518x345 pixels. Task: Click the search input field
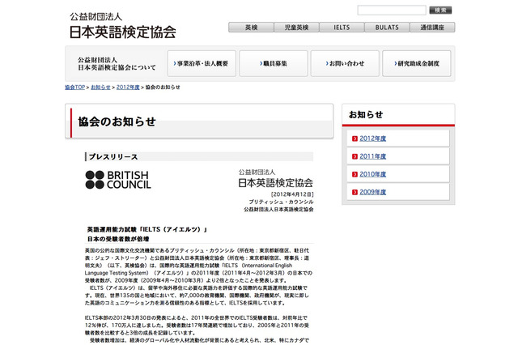coord(392,11)
